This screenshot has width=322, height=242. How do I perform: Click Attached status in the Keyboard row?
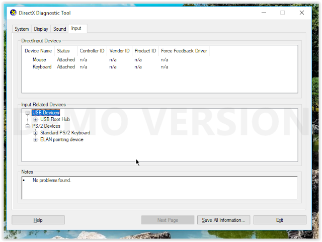click(66, 67)
